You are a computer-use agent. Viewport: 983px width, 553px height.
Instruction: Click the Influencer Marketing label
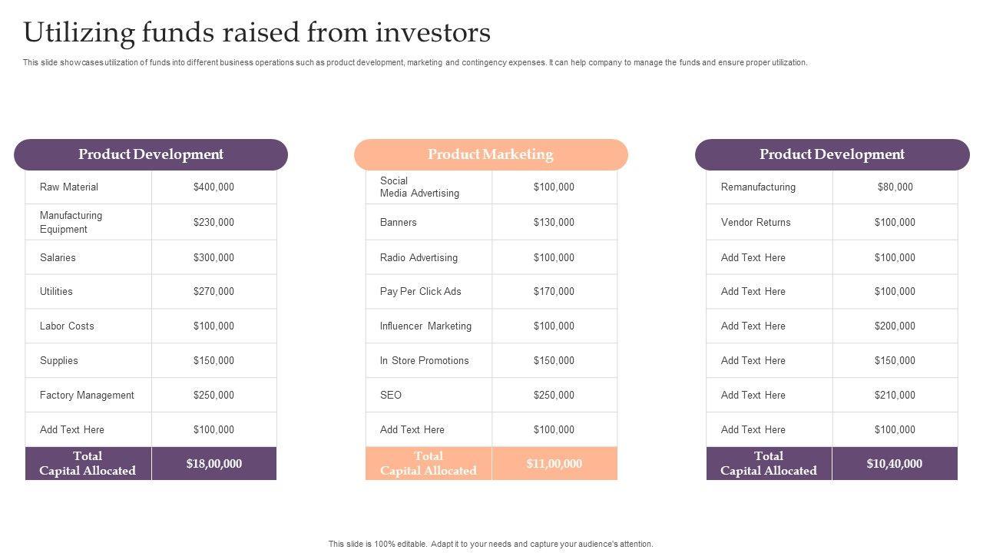pyautogui.click(x=425, y=326)
